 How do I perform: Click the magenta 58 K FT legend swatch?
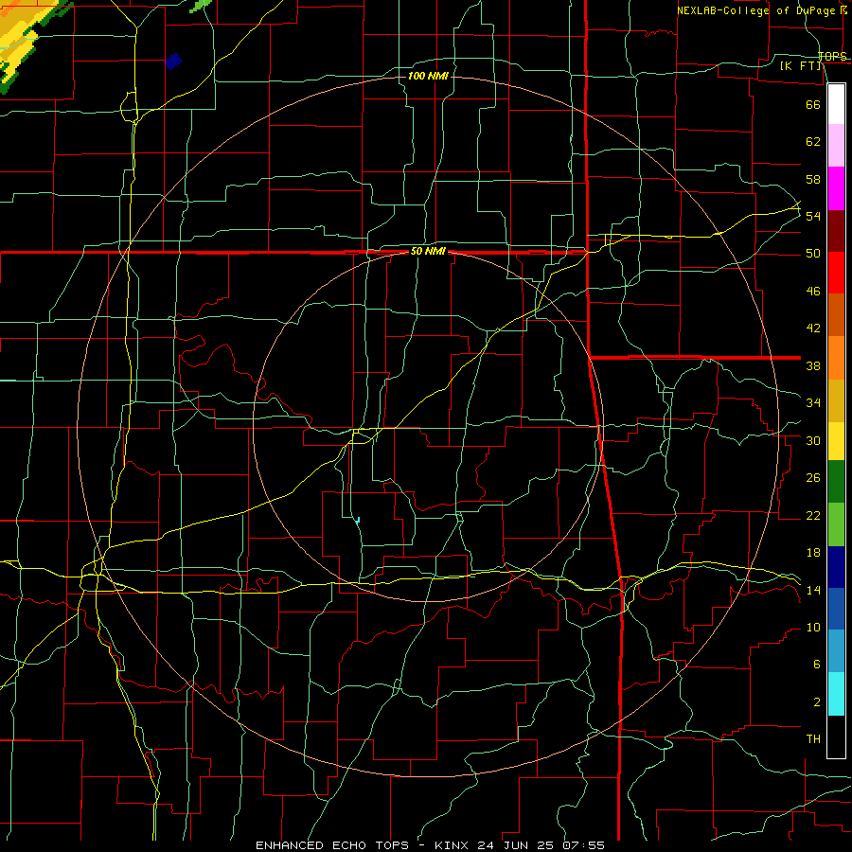[x=836, y=188]
